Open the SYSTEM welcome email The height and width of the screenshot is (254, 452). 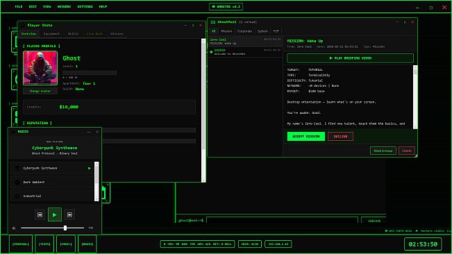(245, 52)
